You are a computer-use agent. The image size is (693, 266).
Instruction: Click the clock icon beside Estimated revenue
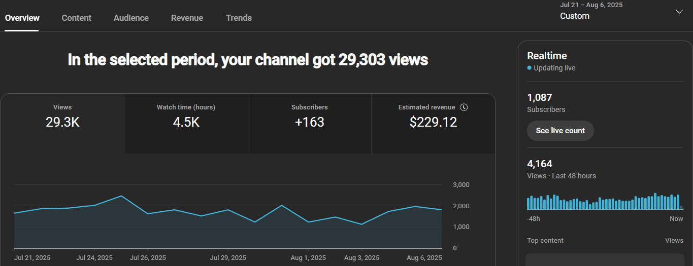coord(464,107)
